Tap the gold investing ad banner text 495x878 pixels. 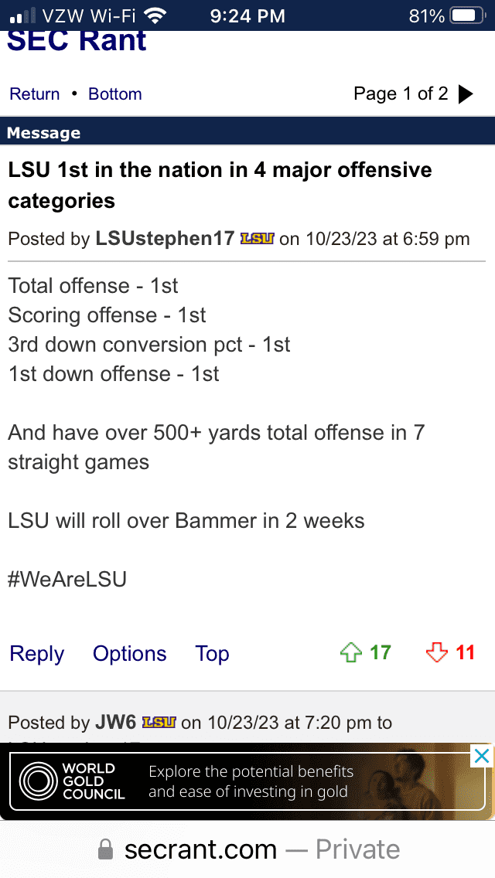click(x=251, y=781)
